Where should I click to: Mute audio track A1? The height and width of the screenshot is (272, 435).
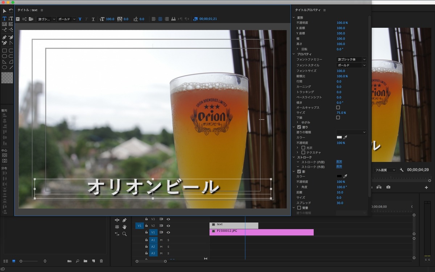coord(161,240)
